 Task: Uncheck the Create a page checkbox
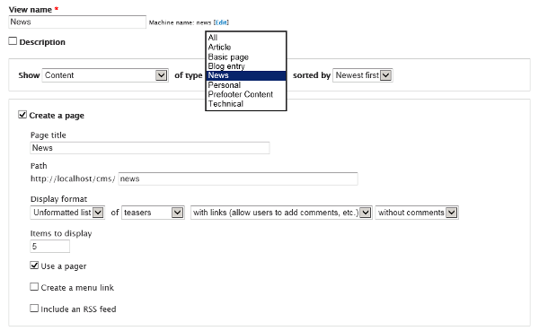22,115
